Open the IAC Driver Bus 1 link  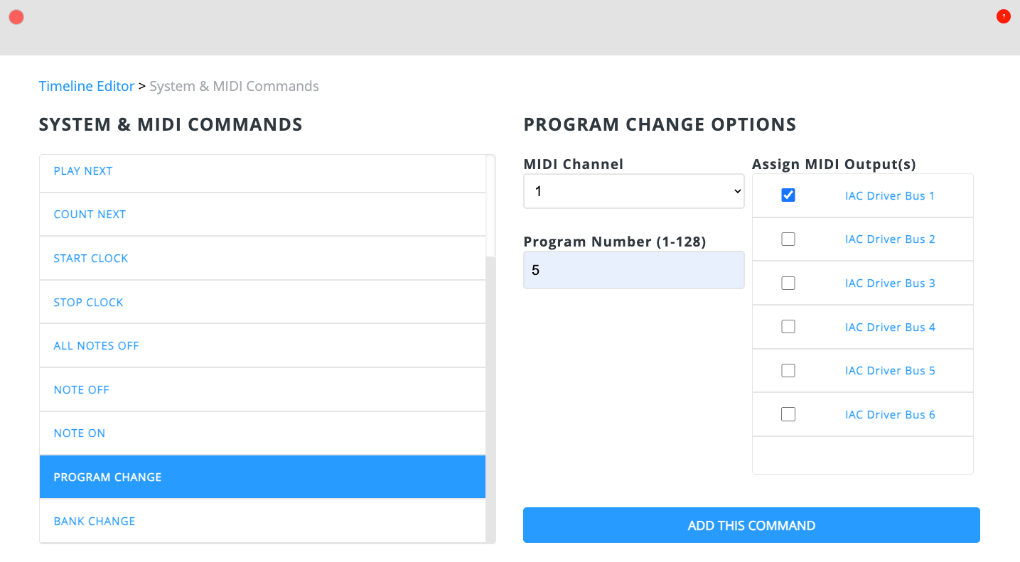pyautogui.click(x=889, y=195)
